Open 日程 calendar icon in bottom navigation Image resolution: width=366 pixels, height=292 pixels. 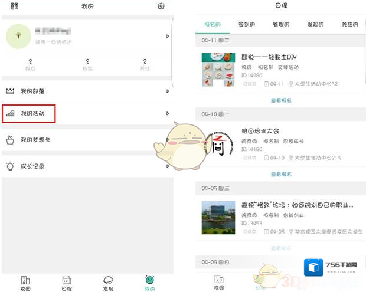tap(67, 282)
